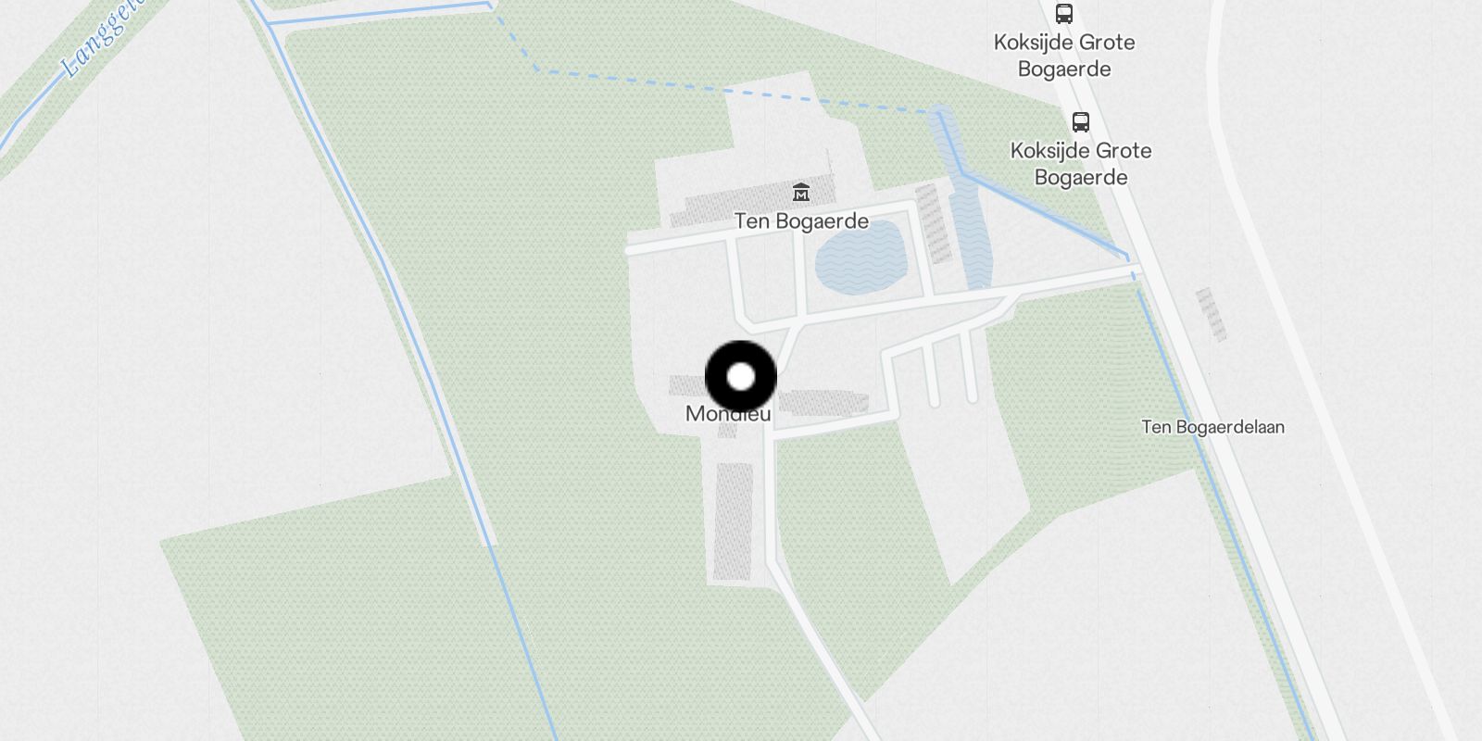This screenshot has height=741, width=1482.
Task: Click the lower Koksijde Grote Bogaerde text label
Action: [1081, 164]
